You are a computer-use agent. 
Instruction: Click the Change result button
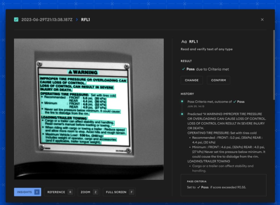[x=192, y=80]
